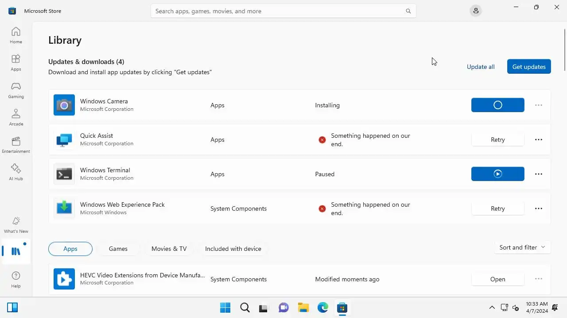Open HEVC Video Extensions app
The height and width of the screenshot is (318, 567).
click(498, 279)
